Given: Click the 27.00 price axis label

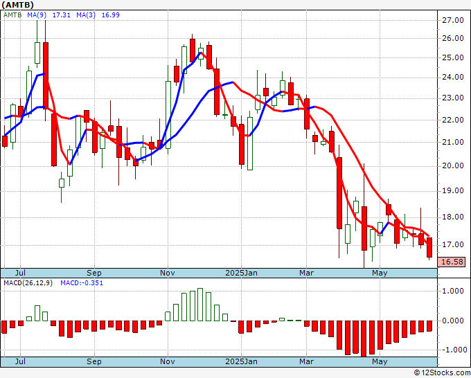Looking at the screenshot, I should click(x=453, y=20).
